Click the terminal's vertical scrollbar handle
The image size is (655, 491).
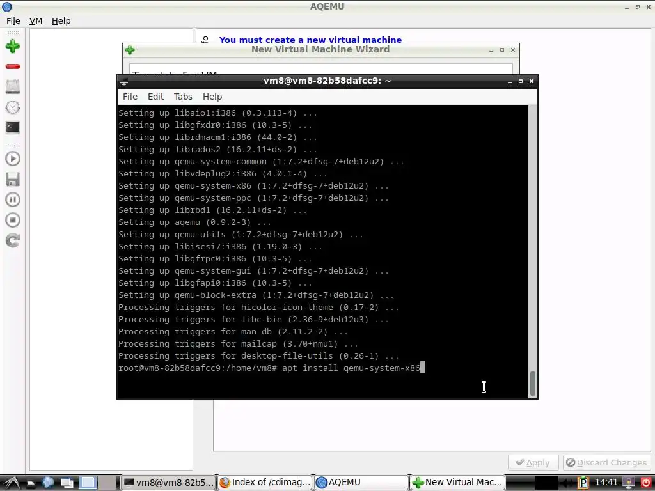[x=533, y=384]
